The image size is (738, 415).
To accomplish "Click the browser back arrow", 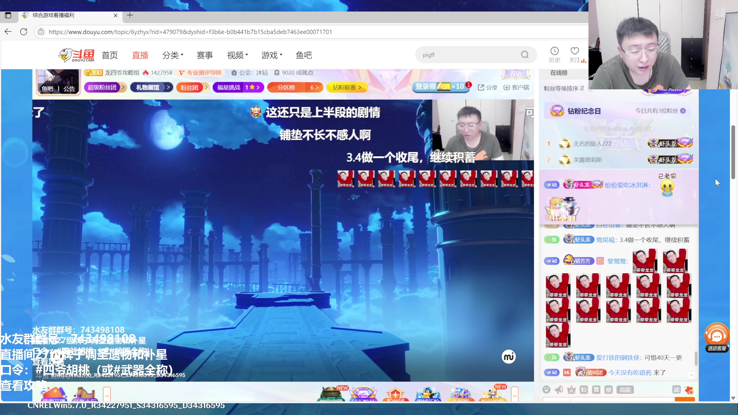I will coord(8,32).
